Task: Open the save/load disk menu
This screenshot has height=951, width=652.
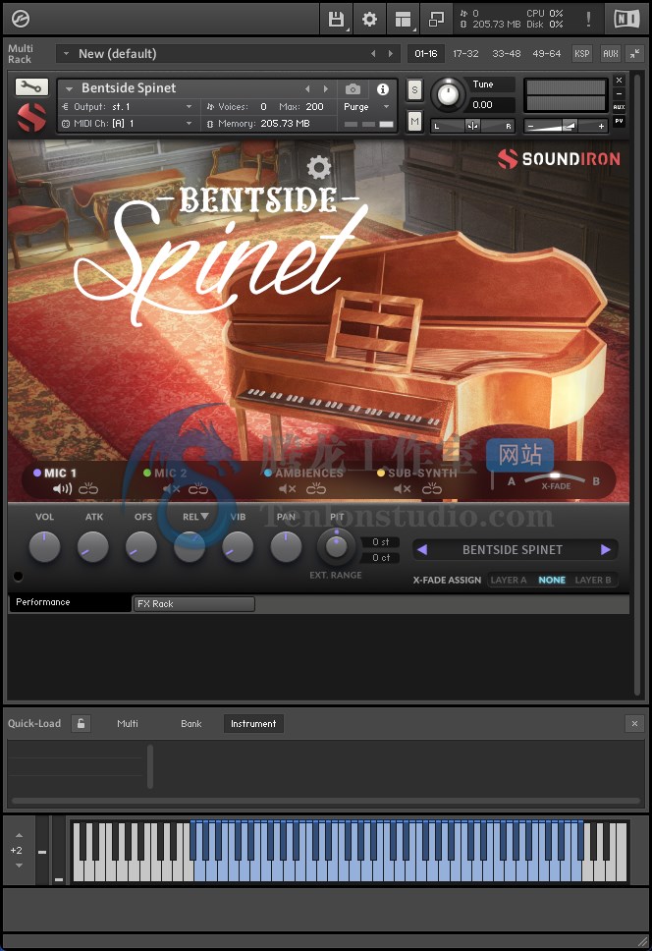Action: (x=336, y=20)
